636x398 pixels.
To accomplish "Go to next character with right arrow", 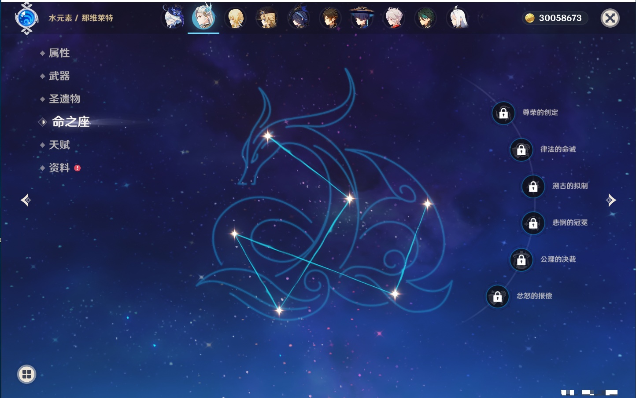I will click(611, 200).
